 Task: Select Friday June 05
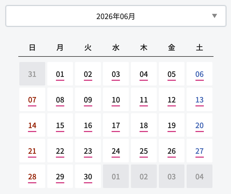[x=172, y=74]
